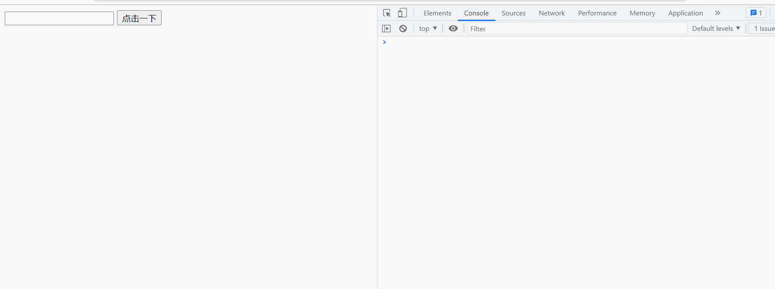Go to the Network tab

(552, 13)
